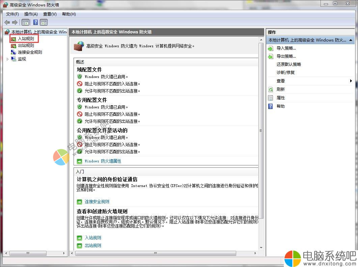Open the Windows 防火墙属性 link
The width and height of the screenshot is (358, 267).
[103, 161]
